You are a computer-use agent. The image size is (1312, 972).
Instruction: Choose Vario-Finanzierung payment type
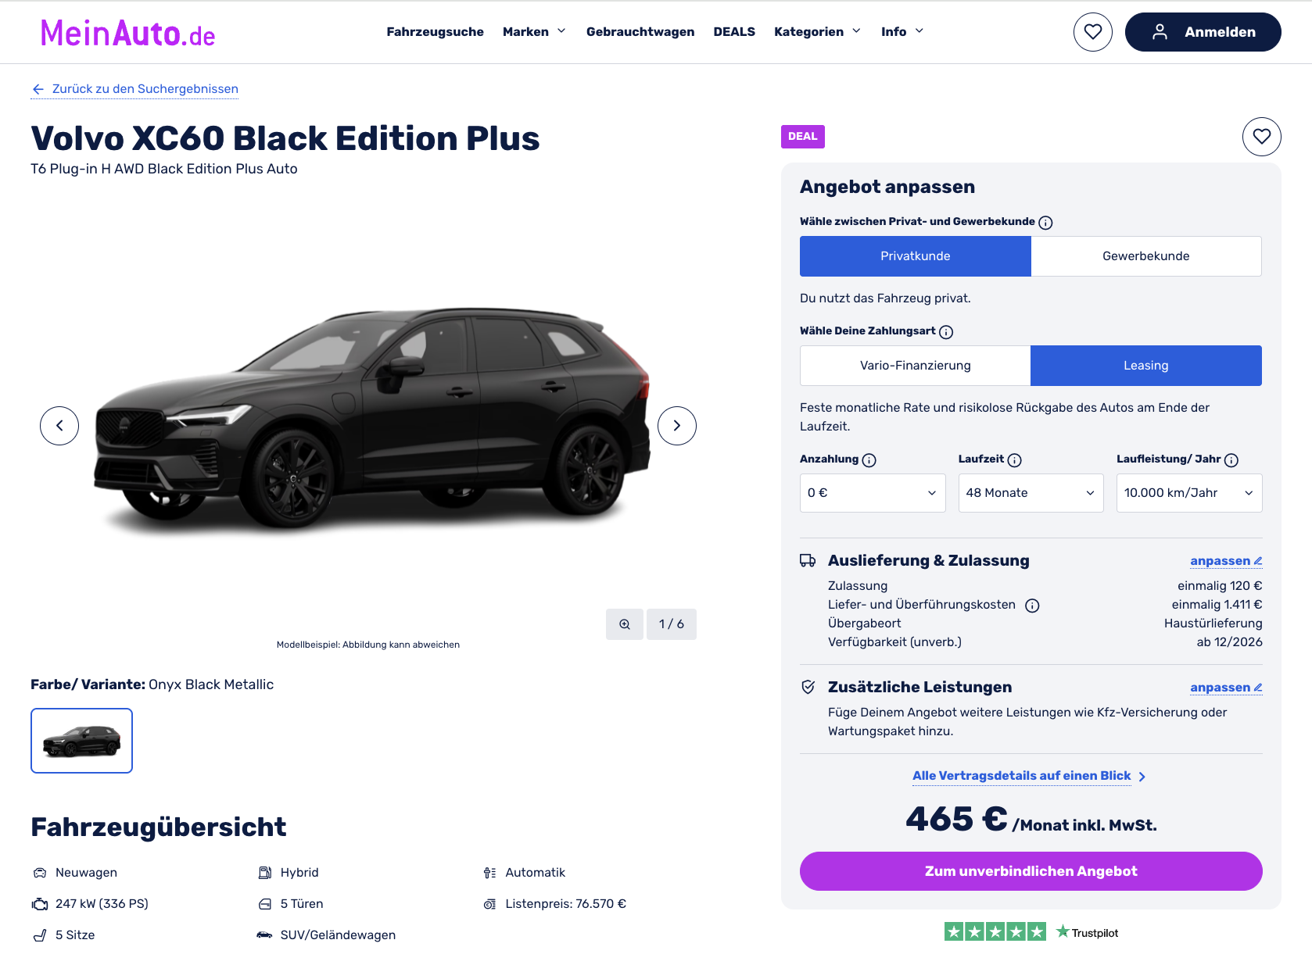(x=915, y=366)
